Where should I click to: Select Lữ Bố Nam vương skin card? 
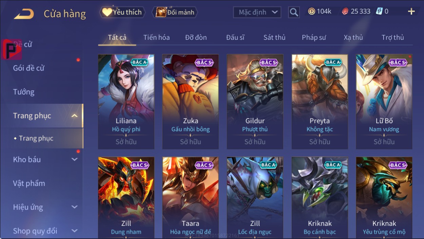[384, 102]
